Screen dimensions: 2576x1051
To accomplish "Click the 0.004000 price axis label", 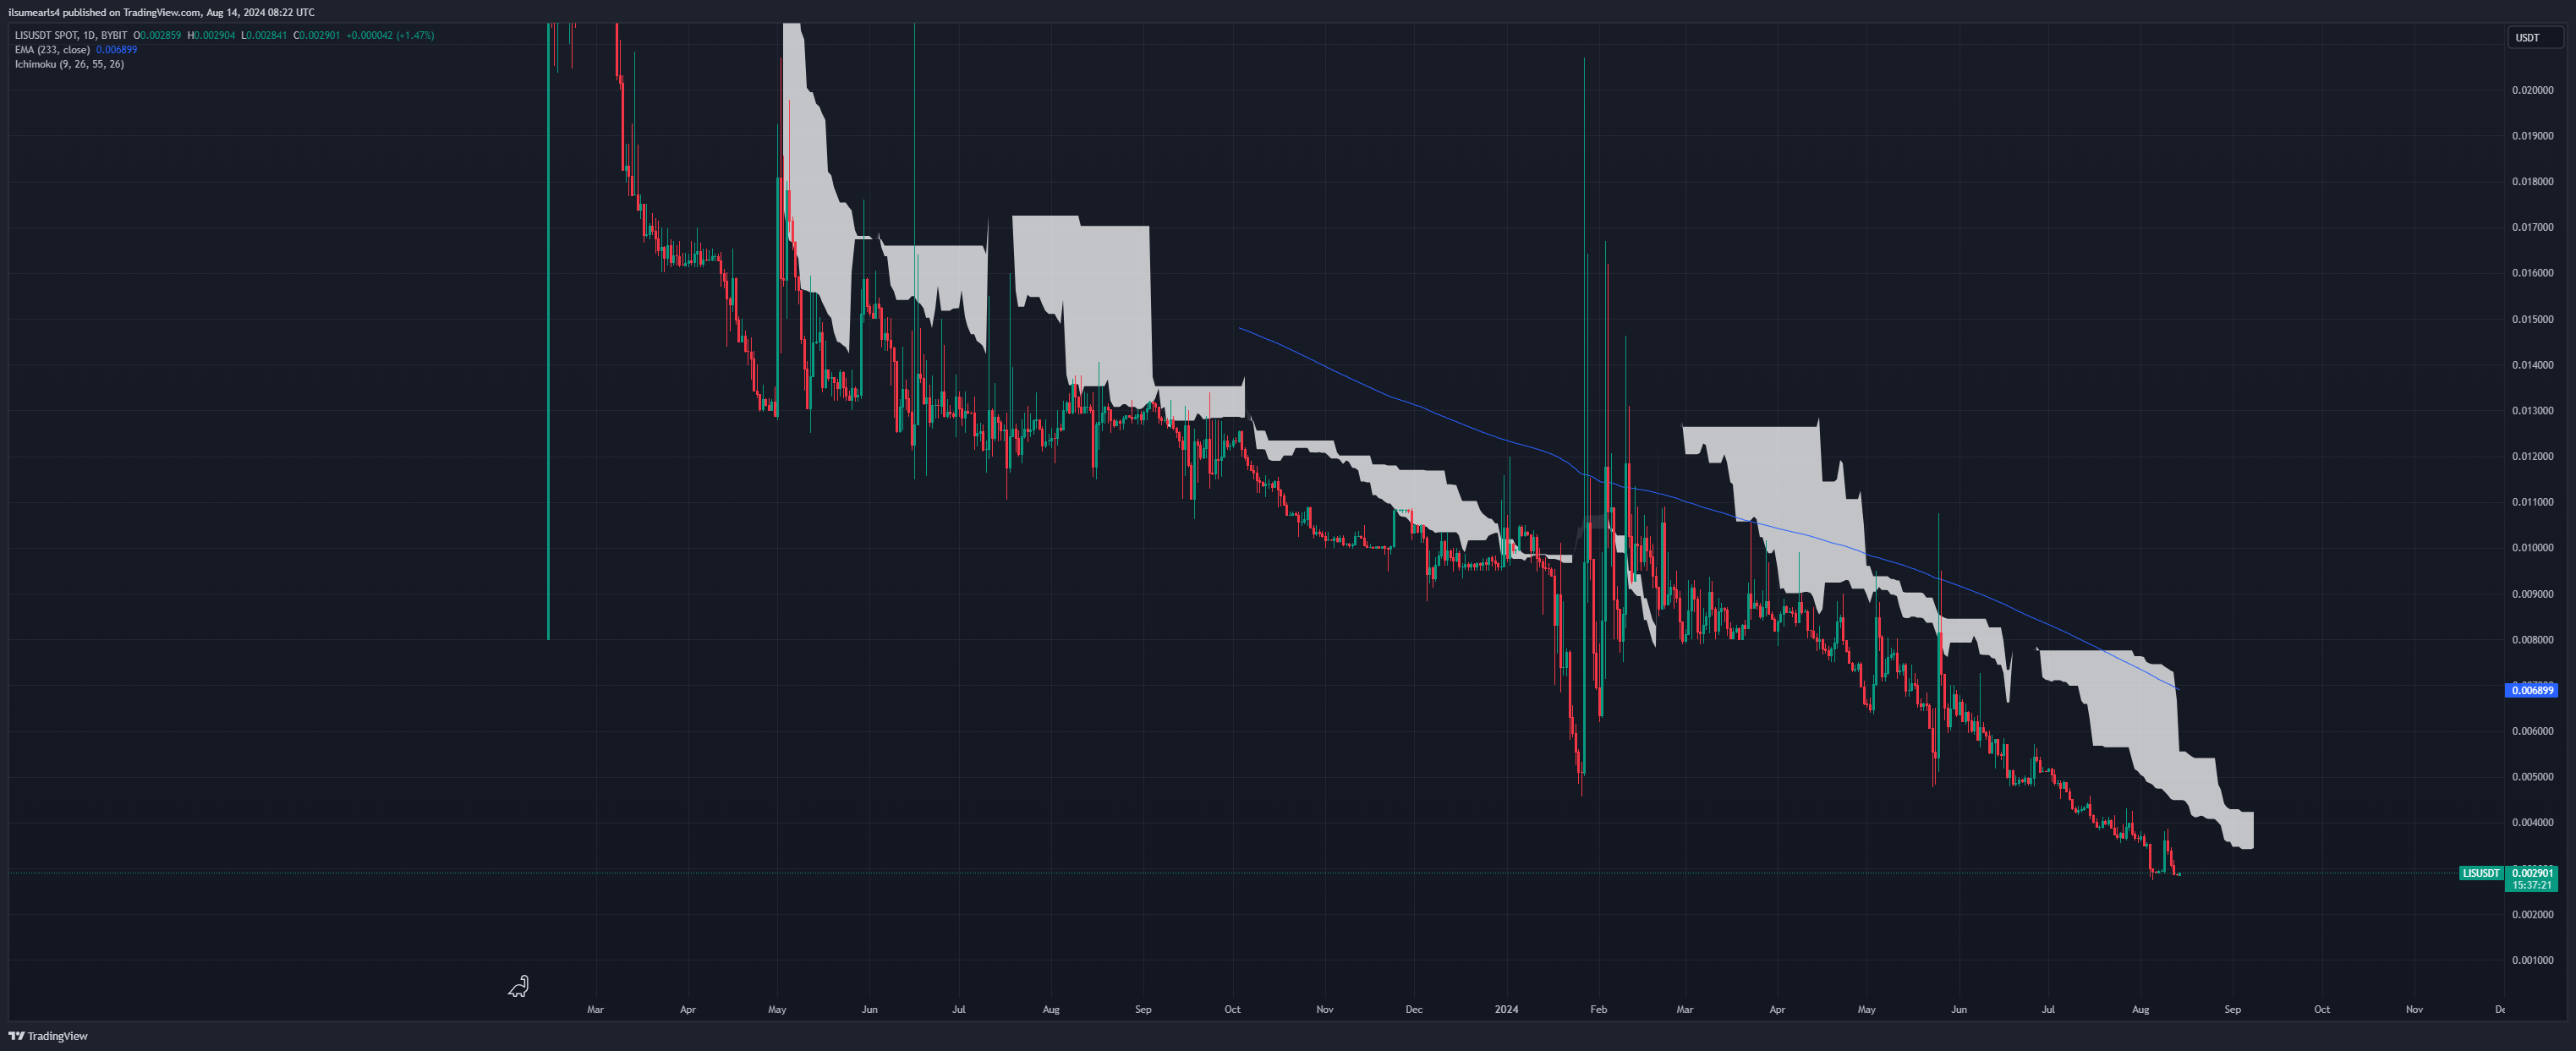I will (x=2532, y=823).
